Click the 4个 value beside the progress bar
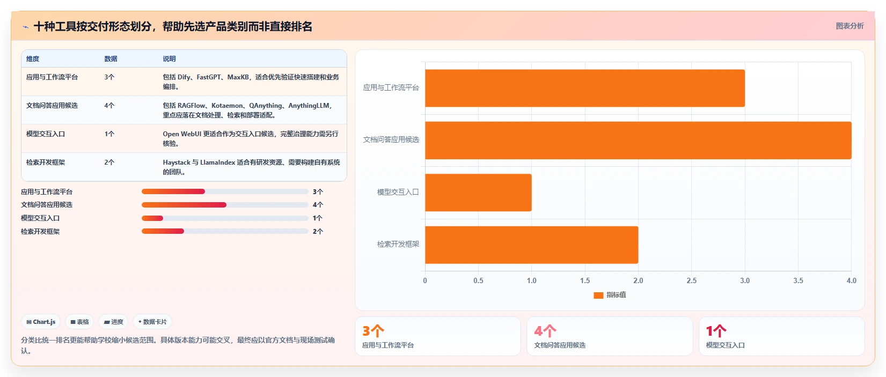 pyautogui.click(x=318, y=205)
